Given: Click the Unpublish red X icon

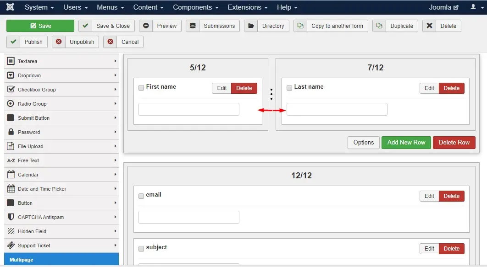Looking at the screenshot, I should coord(59,42).
